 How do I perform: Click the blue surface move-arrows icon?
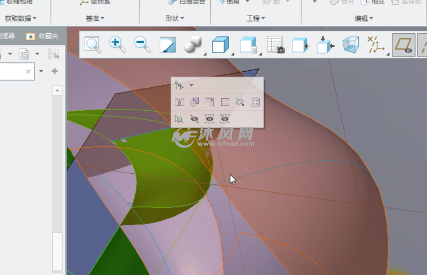(x=240, y=102)
